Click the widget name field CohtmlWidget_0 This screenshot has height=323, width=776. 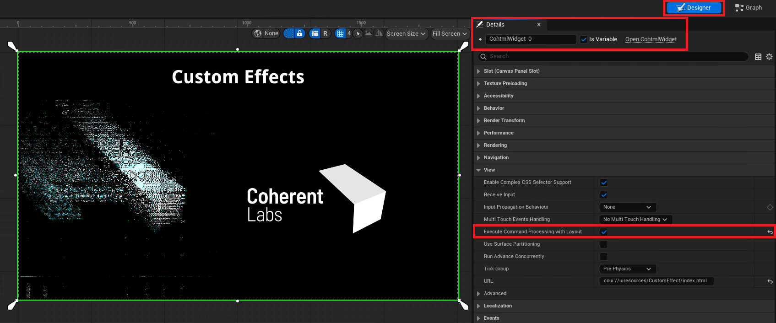tap(531, 39)
